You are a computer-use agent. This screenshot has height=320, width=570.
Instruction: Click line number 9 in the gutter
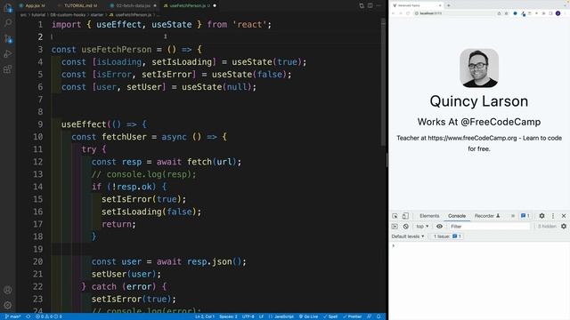coord(40,124)
